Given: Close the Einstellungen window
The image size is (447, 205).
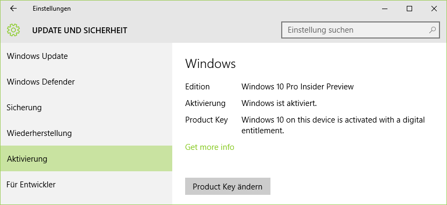Looking at the screenshot, I should point(434,9).
